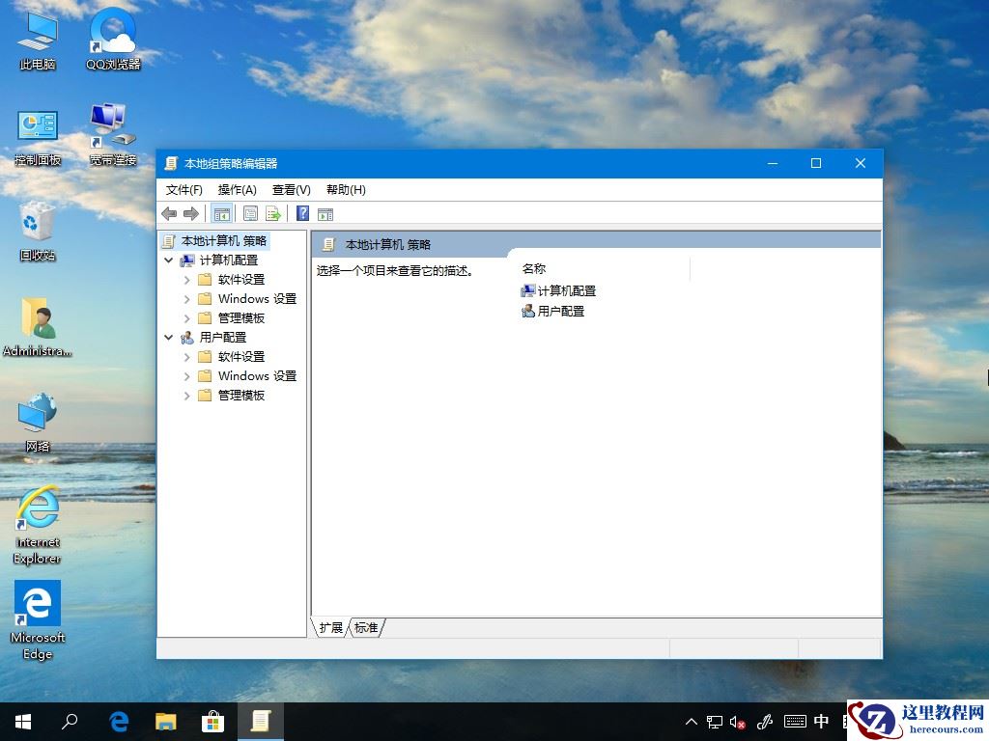
Task: Show hidden tray icons with the taskbar chevron
Action: point(692,721)
